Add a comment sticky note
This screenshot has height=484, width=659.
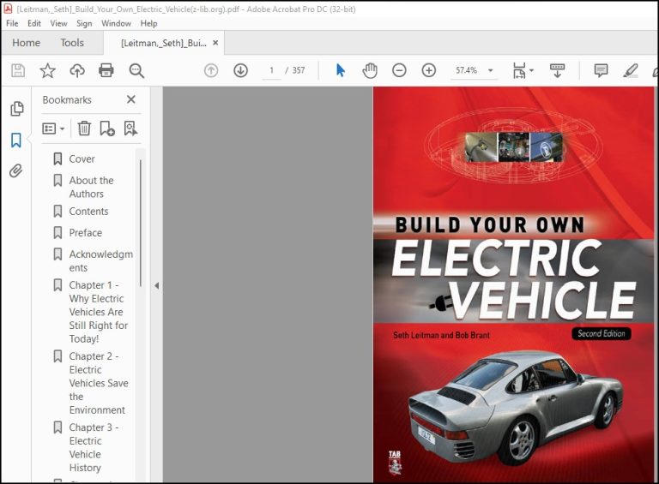[x=601, y=70]
